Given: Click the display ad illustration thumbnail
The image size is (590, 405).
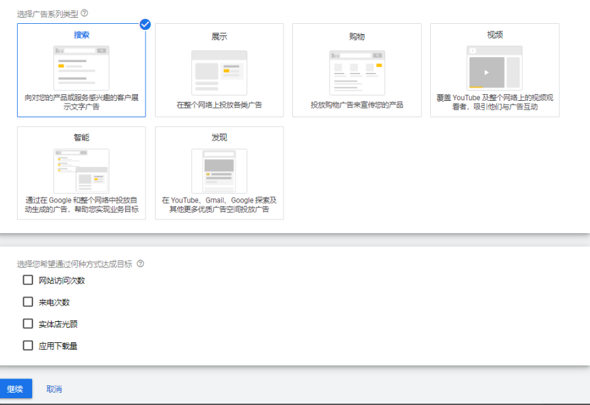Looking at the screenshot, I should click(x=219, y=73).
